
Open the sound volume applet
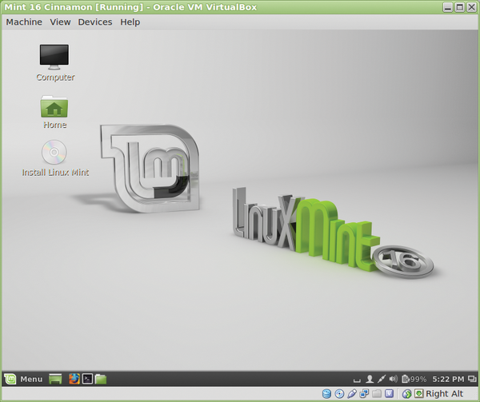[x=393, y=379]
